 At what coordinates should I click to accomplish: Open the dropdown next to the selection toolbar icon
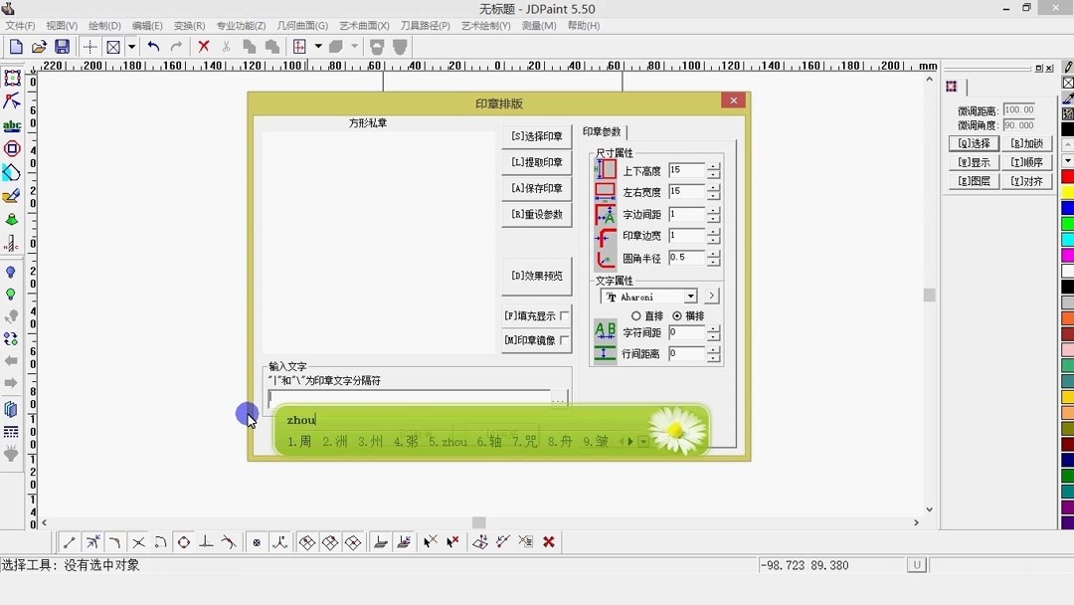tap(131, 46)
